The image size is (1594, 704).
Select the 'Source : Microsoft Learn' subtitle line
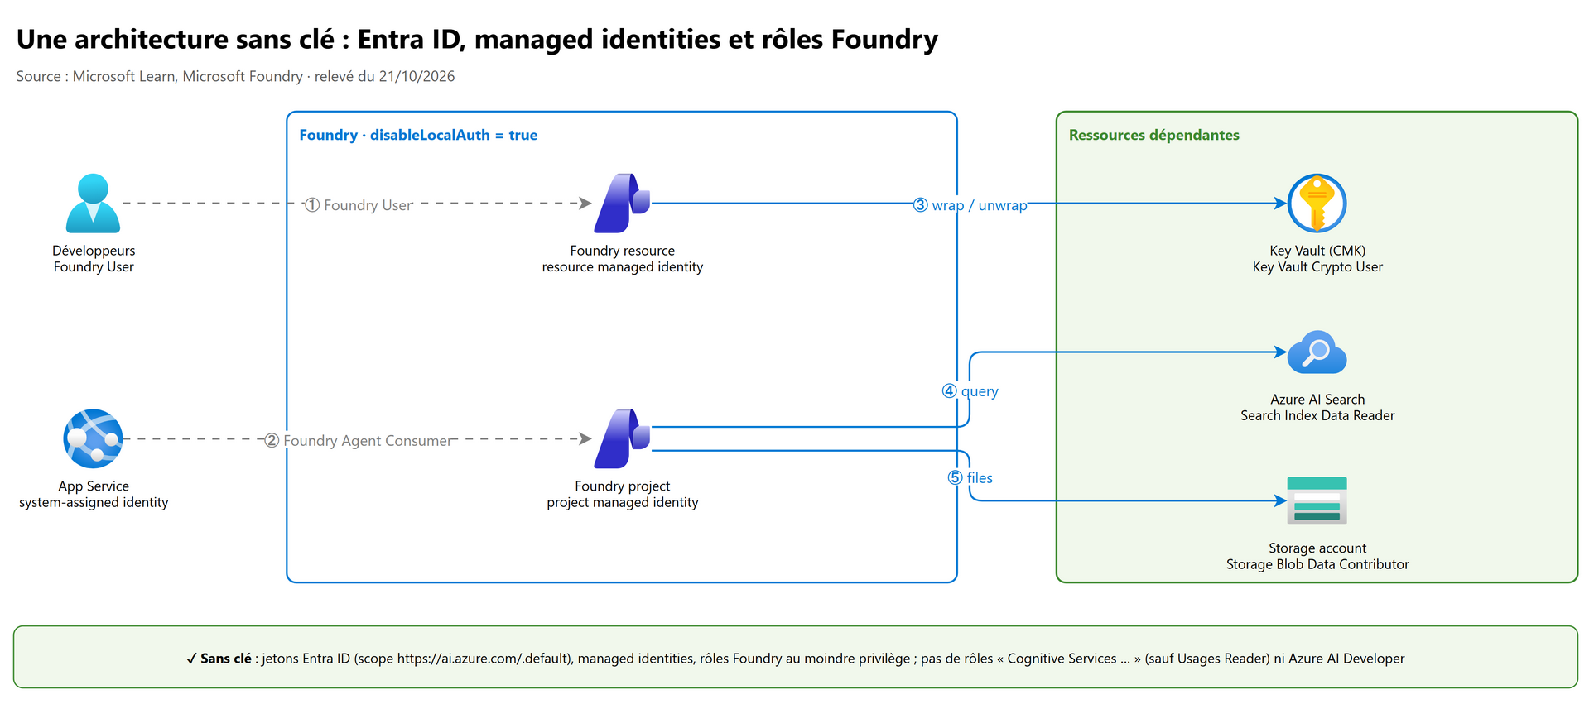tap(235, 76)
